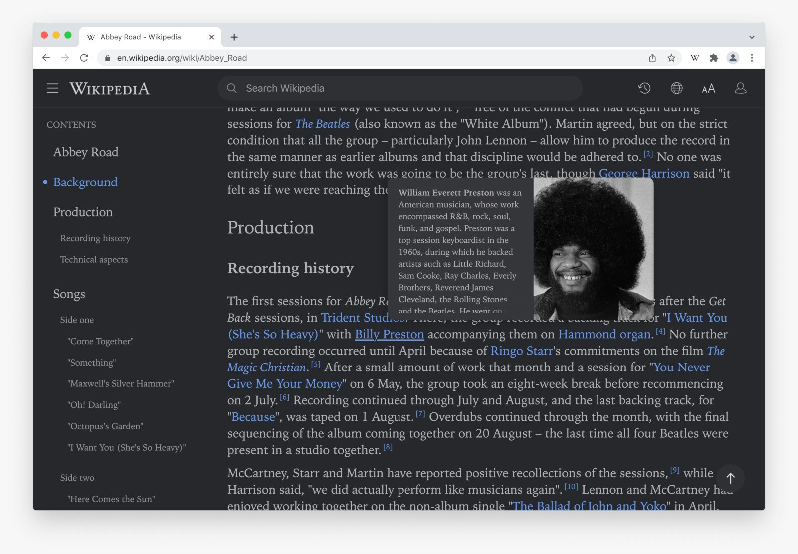Viewport: 798px width, 554px height.
Task: Open the text appearance AA settings
Action: [x=708, y=88]
